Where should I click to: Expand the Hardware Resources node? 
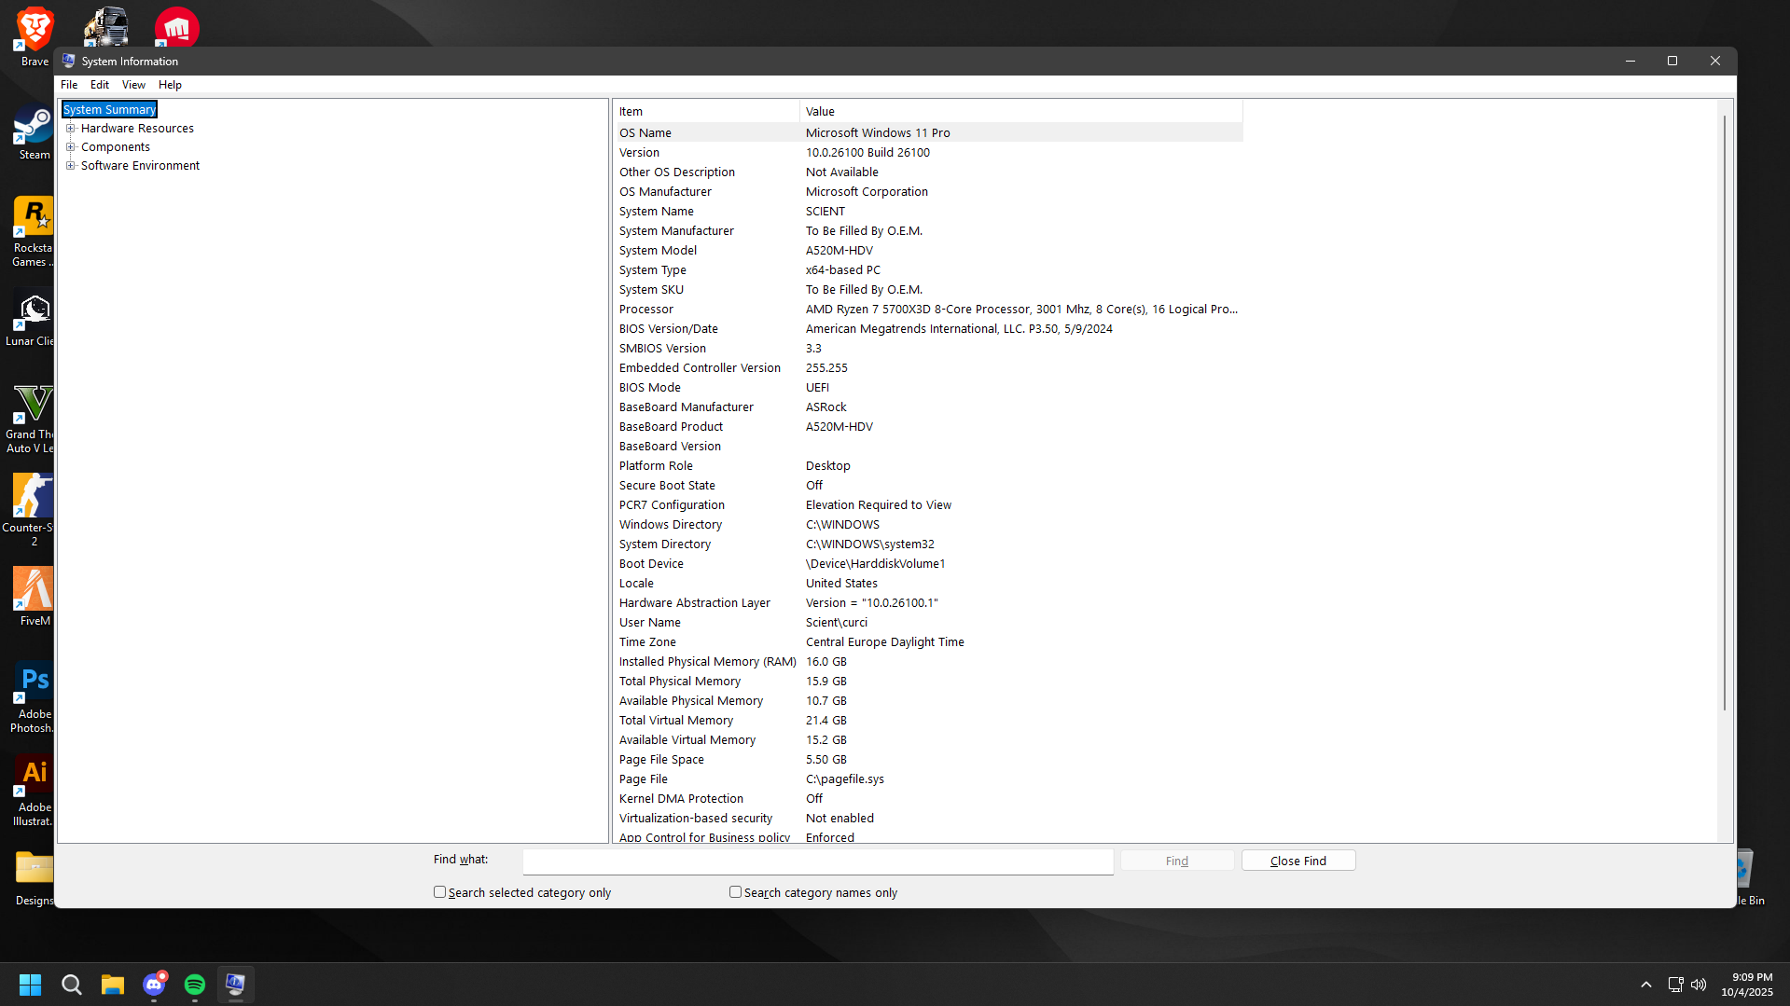tap(70, 129)
